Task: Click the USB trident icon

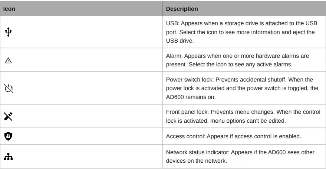Action: (8, 32)
